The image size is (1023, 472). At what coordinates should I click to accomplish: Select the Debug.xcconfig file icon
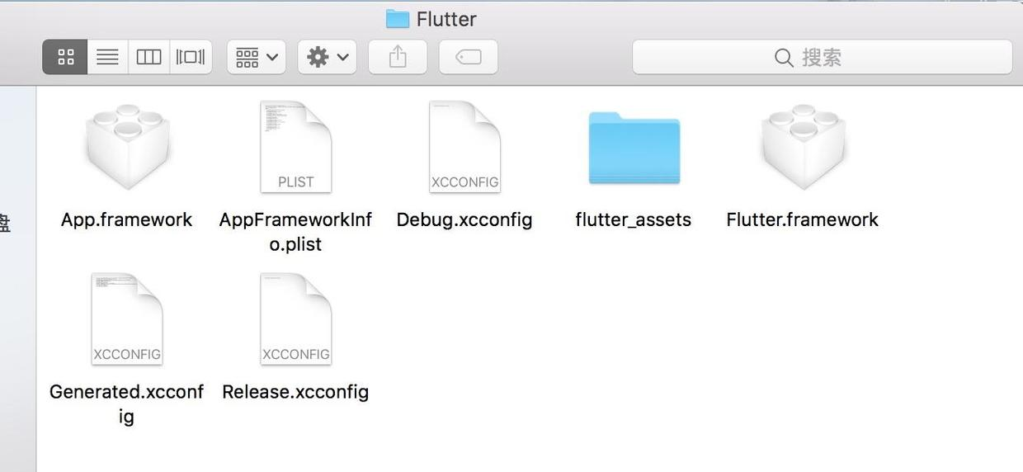click(464, 147)
